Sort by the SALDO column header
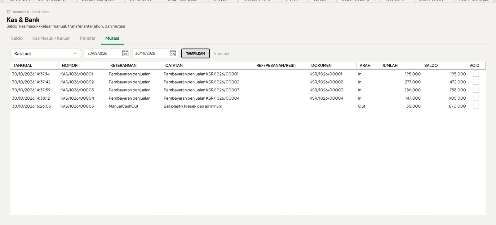Viewport: 496px width, 225px height. tap(443, 65)
